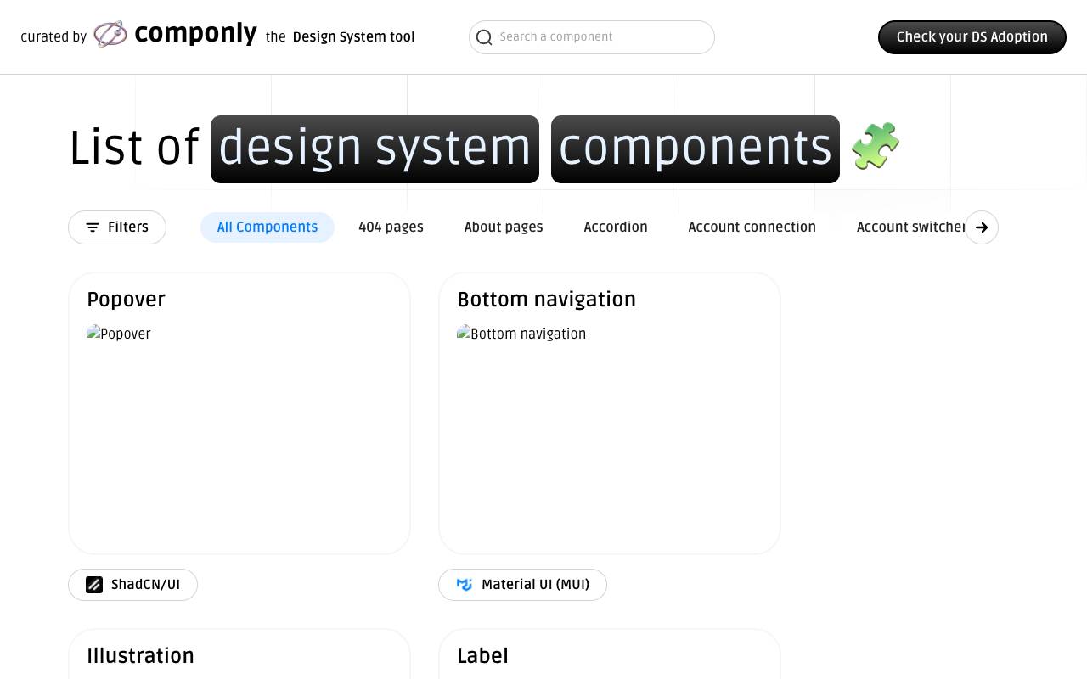The image size is (1087, 679).
Task: Select the Accordion category
Action: pos(616,227)
